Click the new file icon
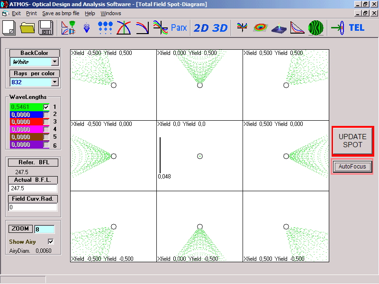Viewport: 379px width, 284px height. [9, 28]
